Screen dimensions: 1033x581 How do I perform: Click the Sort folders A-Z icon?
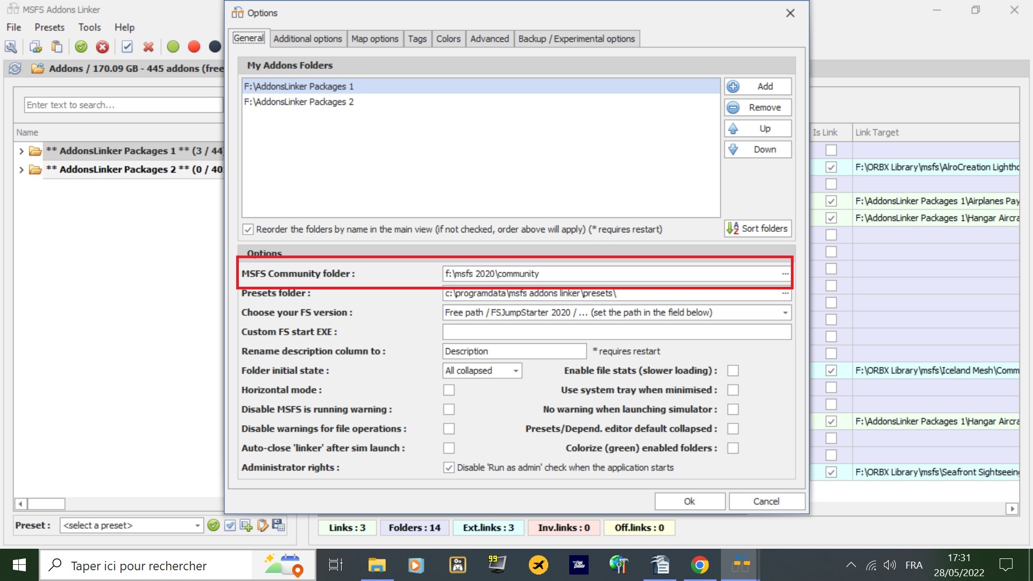732,229
